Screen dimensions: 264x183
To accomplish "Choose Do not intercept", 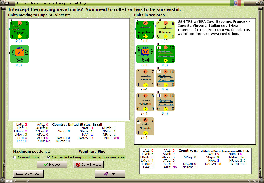I will [x=88, y=164].
